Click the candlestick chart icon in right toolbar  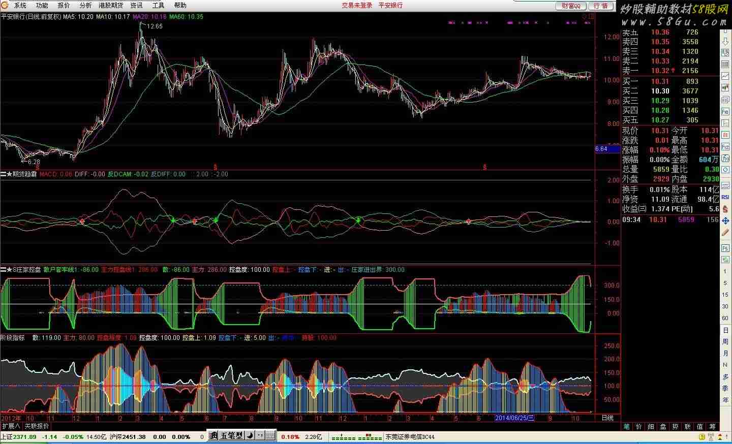(x=725, y=88)
